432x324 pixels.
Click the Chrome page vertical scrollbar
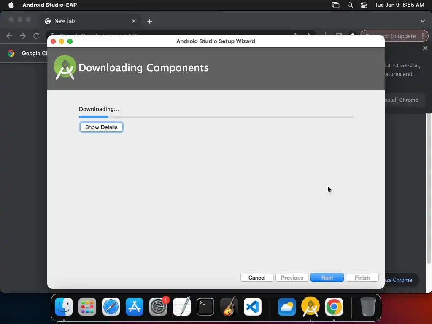(x=429, y=189)
